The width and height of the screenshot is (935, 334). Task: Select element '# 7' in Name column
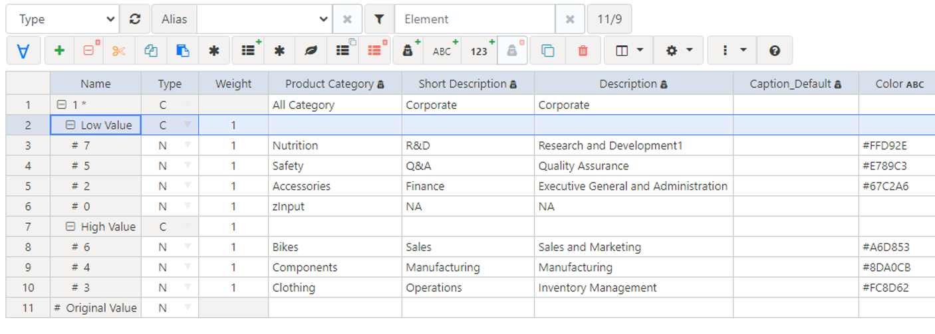(x=96, y=145)
